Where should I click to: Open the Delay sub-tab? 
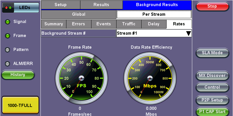tap(154, 24)
